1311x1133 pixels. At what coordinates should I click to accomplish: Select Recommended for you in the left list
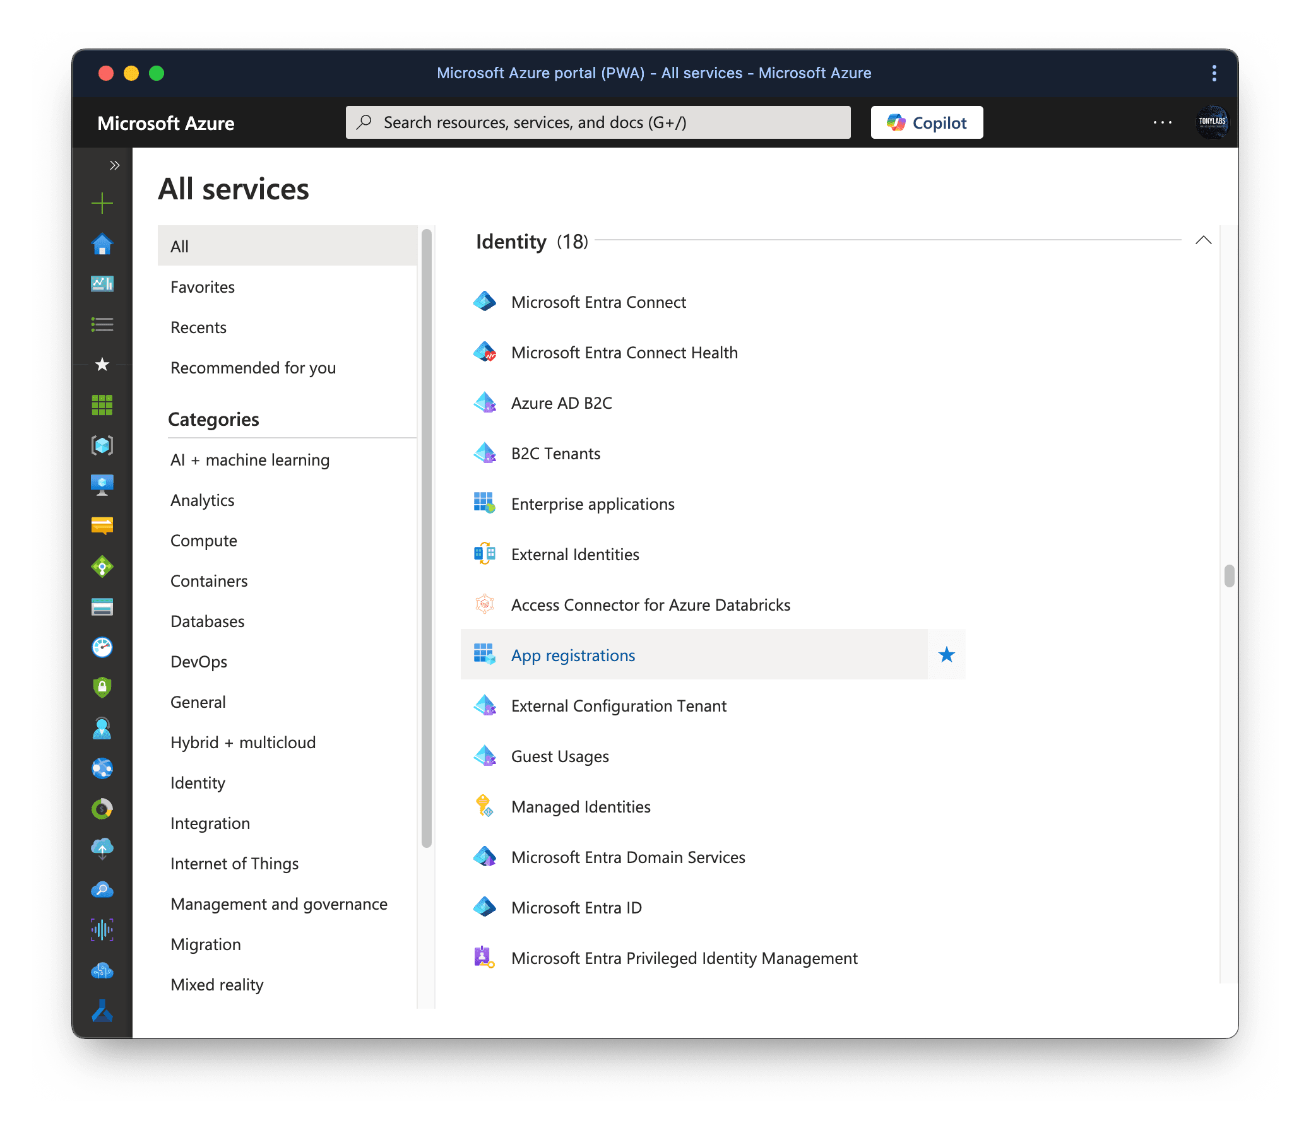(x=287, y=368)
